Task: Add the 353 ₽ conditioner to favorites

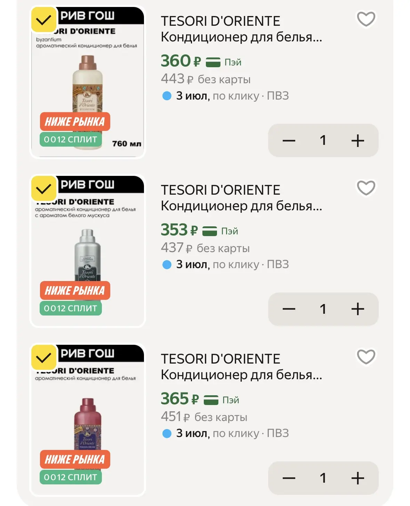Action: pyautogui.click(x=366, y=188)
